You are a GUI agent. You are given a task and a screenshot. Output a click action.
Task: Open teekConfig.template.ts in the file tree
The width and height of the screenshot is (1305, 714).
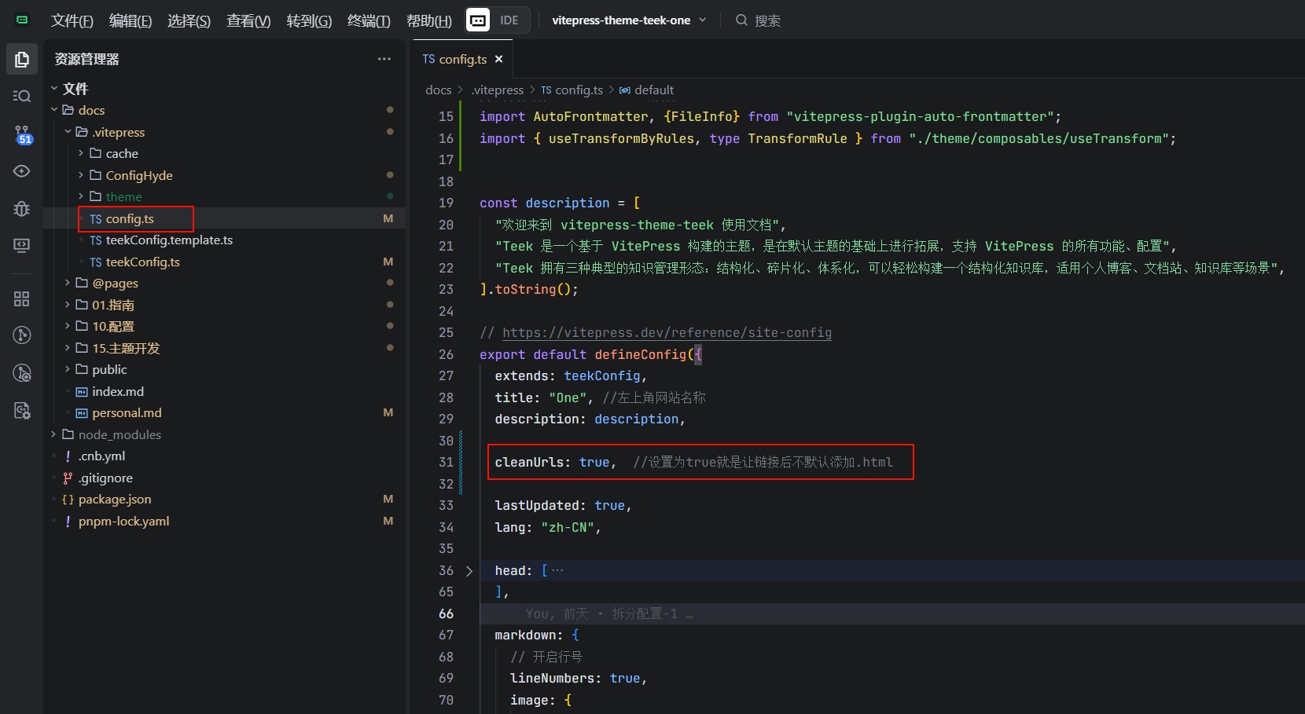coord(169,240)
